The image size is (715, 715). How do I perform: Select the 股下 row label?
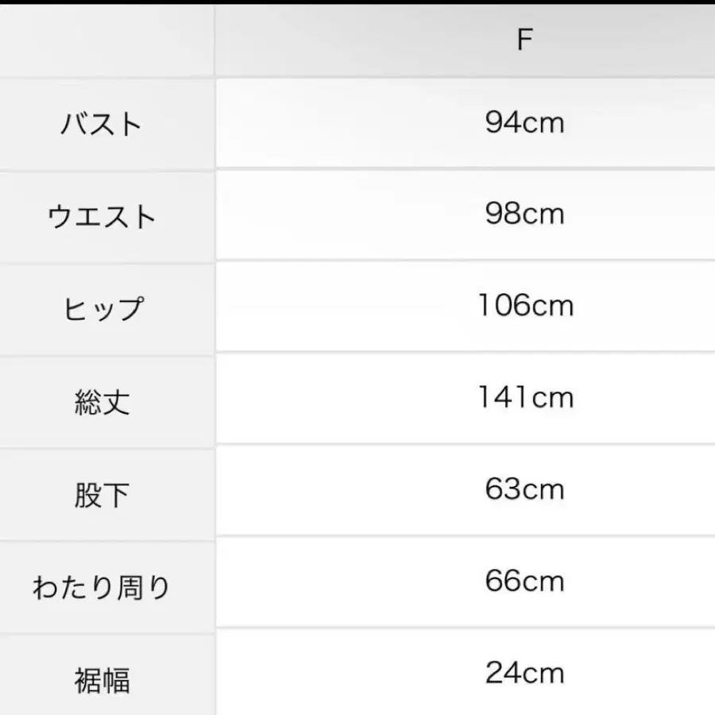pos(102,495)
